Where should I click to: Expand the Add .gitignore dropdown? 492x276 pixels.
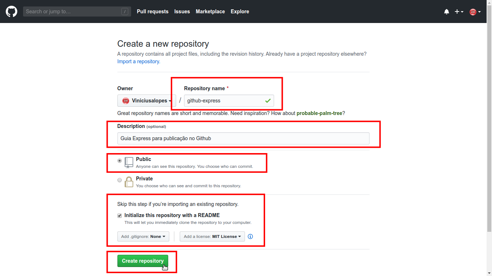(143, 236)
